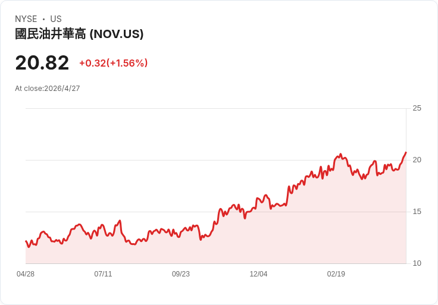Click the 04/28 date on the x-axis

click(26, 274)
